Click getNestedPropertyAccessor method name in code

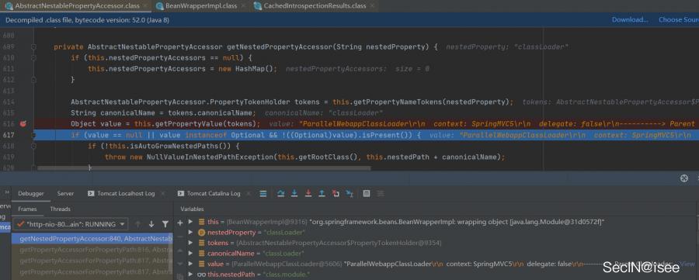pos(279,47)
